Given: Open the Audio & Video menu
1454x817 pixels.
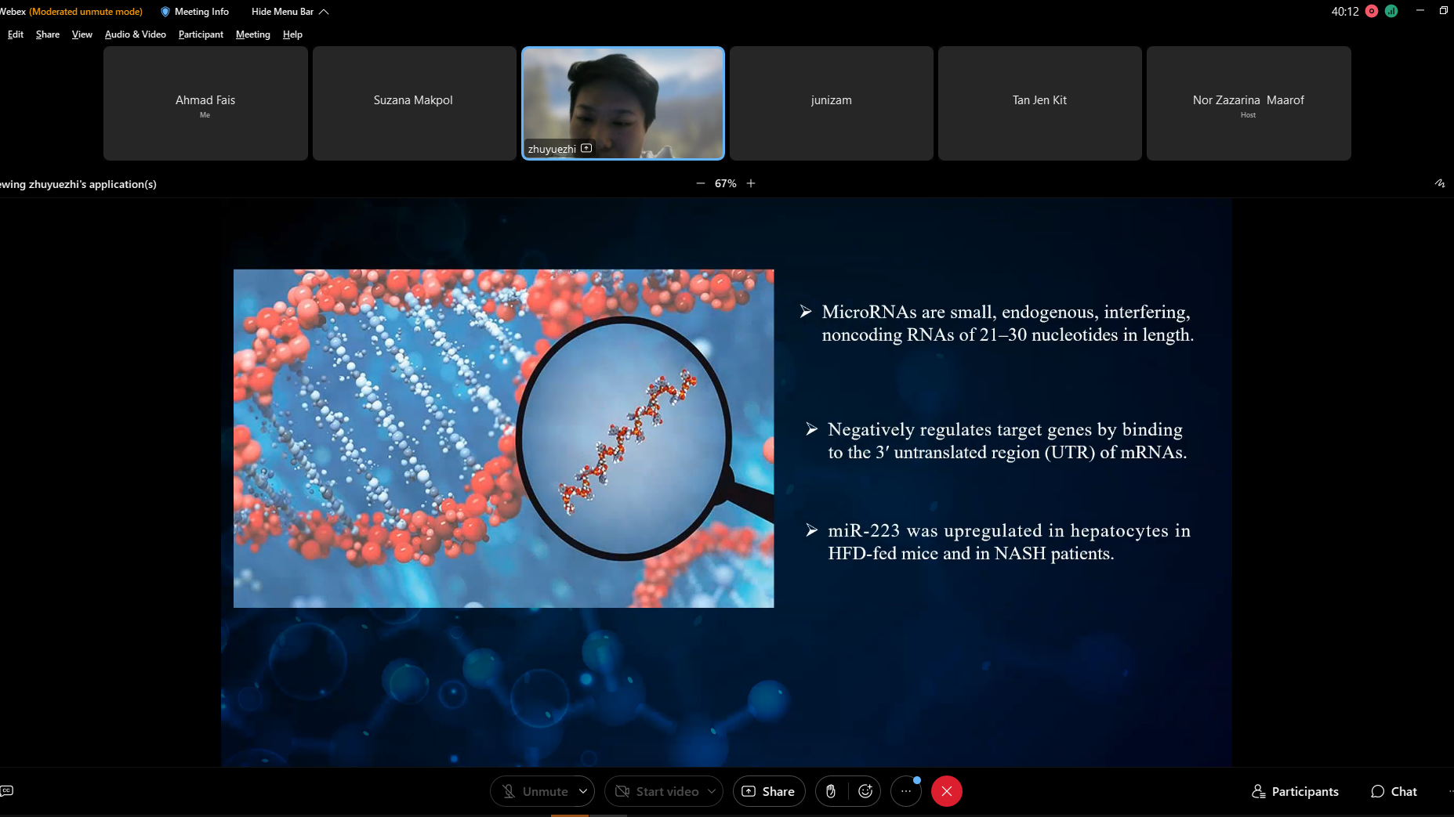Looking at the screenshot, I should coord(136,34).
